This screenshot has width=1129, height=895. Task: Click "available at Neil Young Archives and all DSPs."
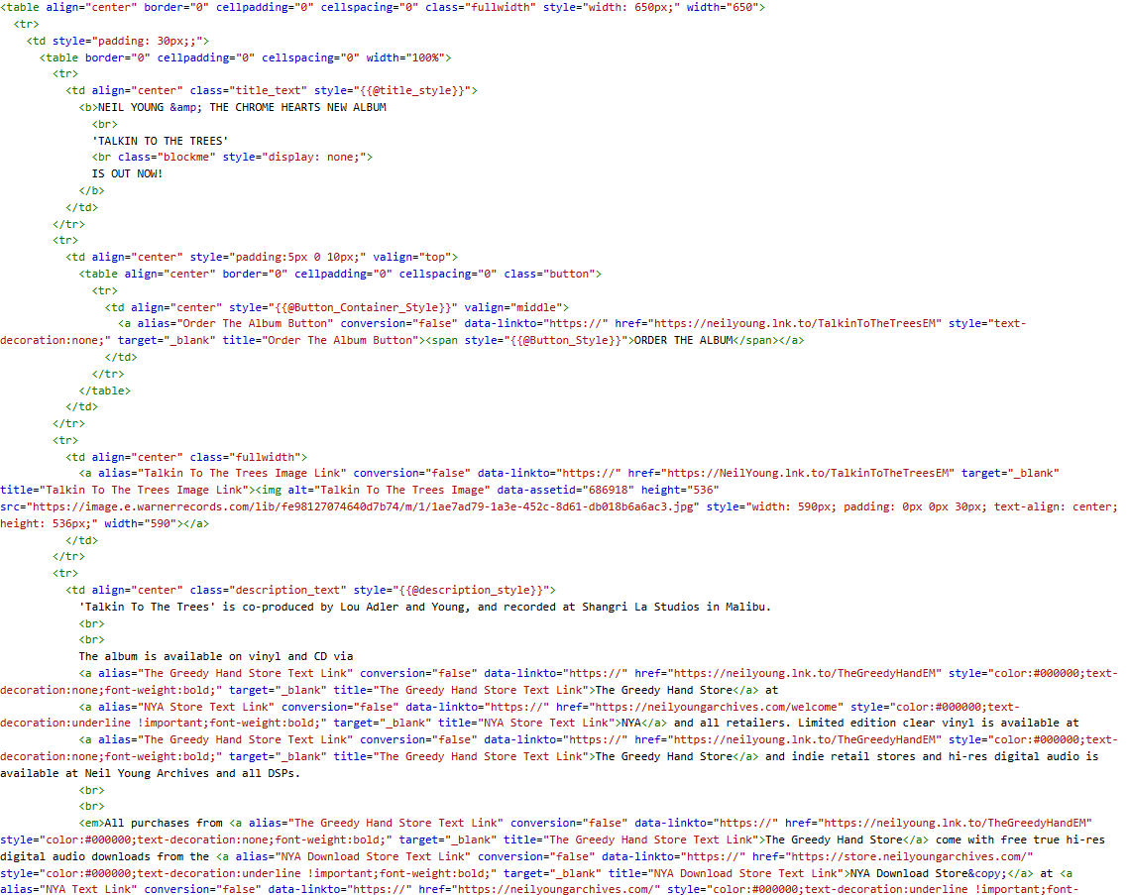pos(150,773)
